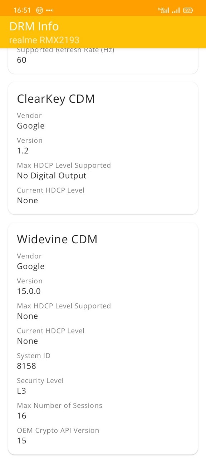Tap the ClearKey version 1.2 value

(23, 151)
